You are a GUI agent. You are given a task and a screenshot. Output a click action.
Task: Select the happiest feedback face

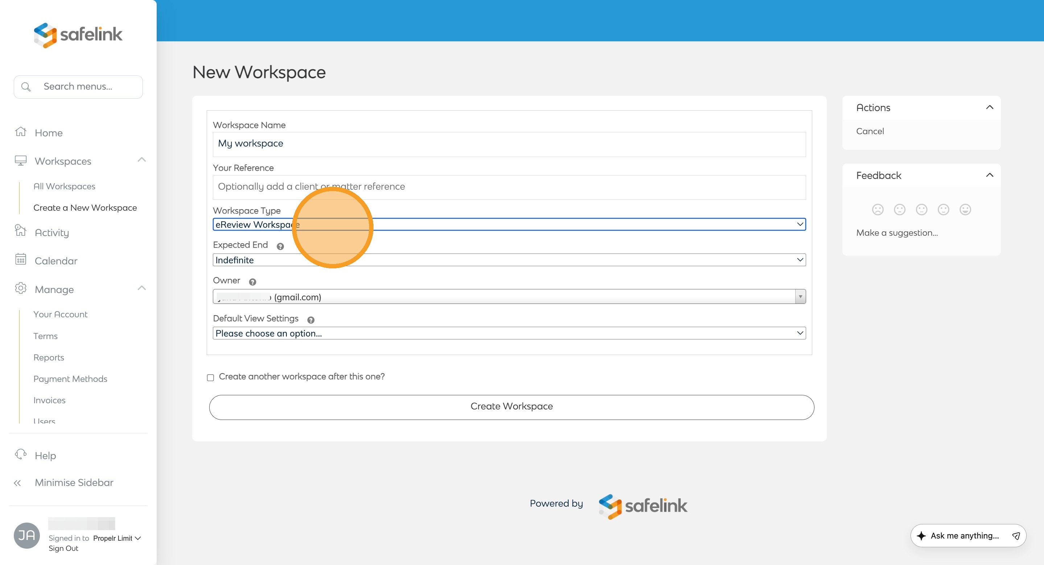965,210
